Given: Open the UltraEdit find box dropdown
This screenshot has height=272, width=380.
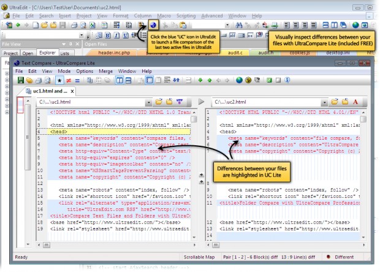Looking at the screenshot, I should pos(227,25).
